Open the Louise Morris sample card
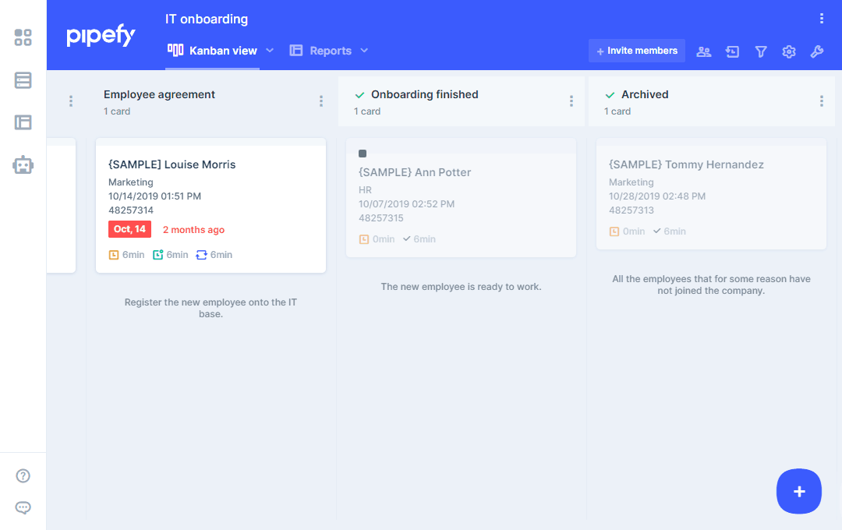This screenshot has height=530, width=842. (x=210, y=164)
